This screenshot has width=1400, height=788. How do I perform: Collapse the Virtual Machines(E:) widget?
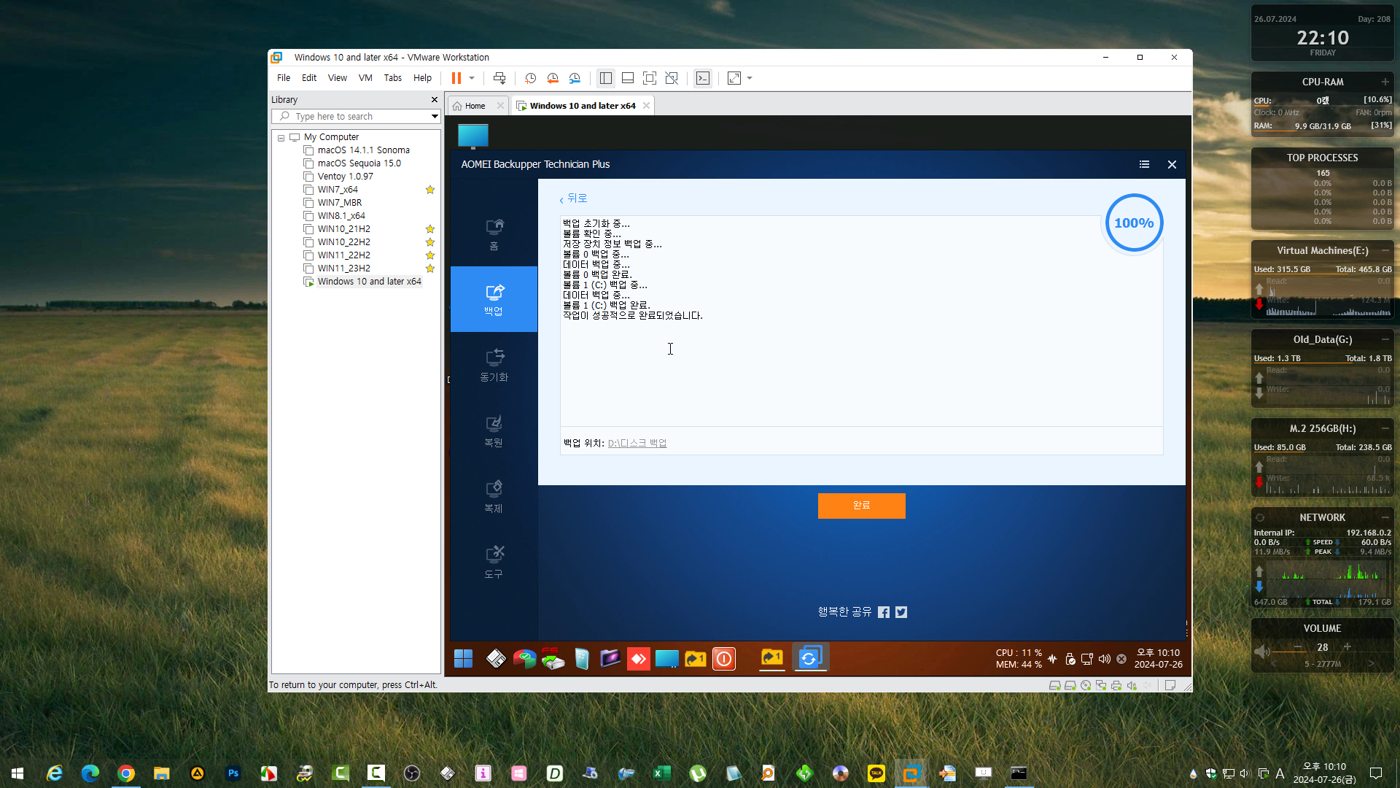(x=1385, y=250)
